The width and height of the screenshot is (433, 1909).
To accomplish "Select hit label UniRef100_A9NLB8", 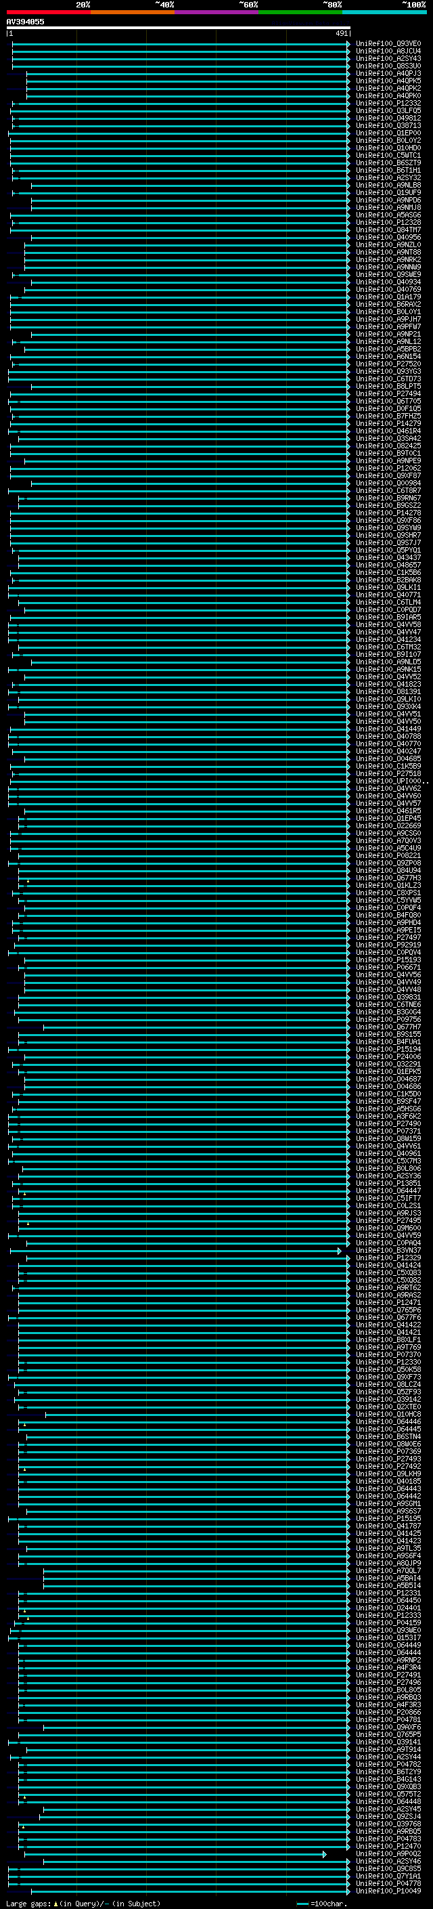I will click(x=388, y=186).
